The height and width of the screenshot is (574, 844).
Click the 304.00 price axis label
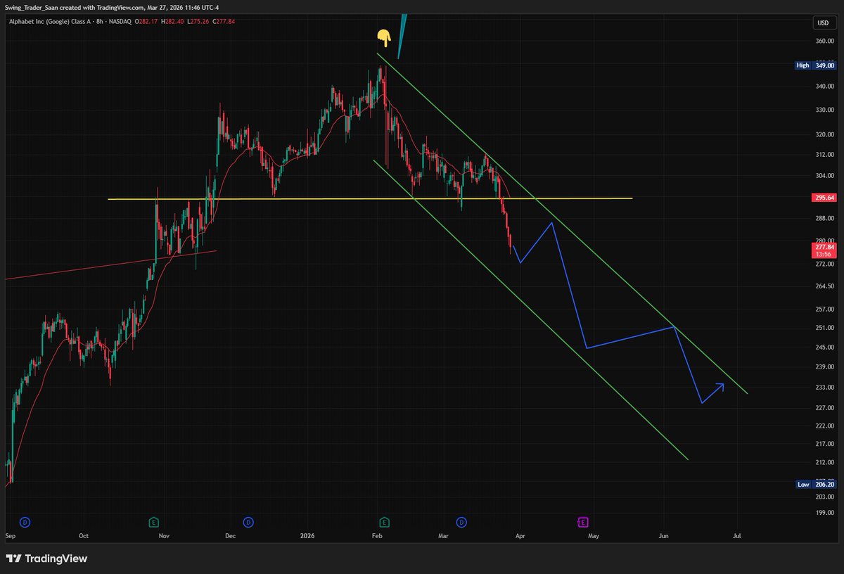point(824,176)
